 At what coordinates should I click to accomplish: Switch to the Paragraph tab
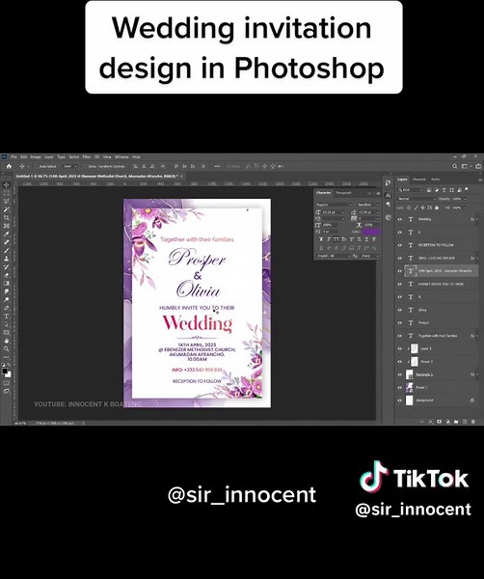343,193
